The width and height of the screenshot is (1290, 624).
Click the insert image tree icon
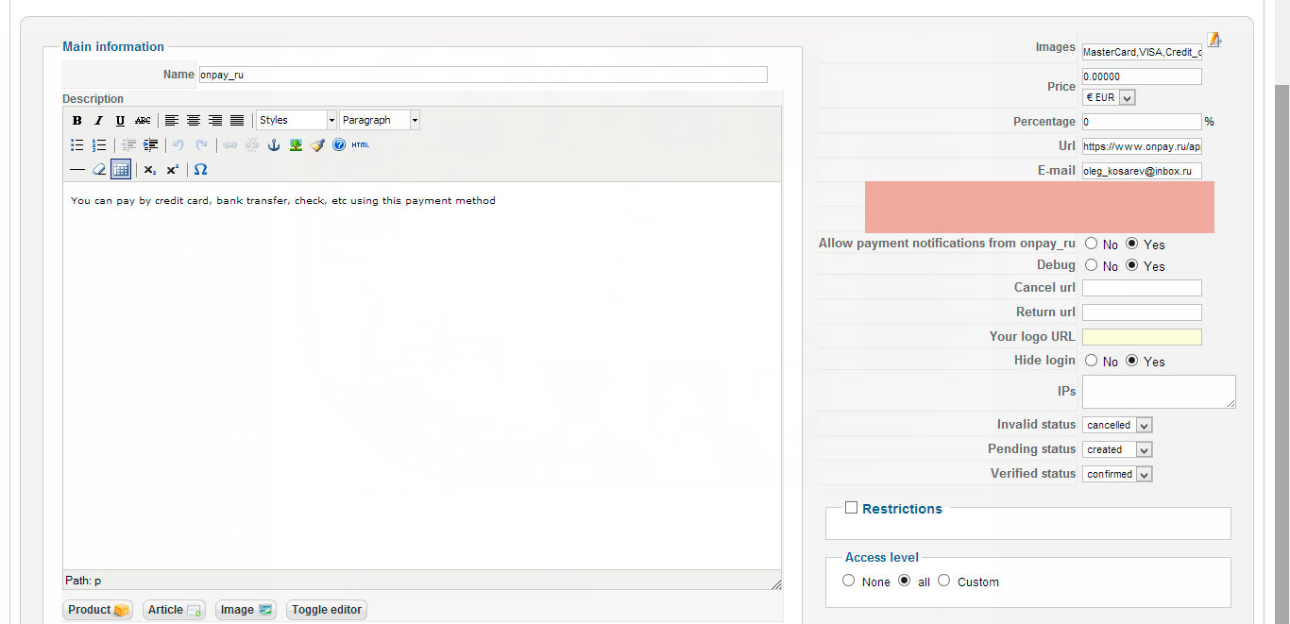click(296, 145)
